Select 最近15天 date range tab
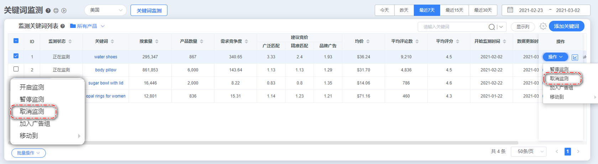The height and width of the screenshot is (164, 598). (454, 10)
